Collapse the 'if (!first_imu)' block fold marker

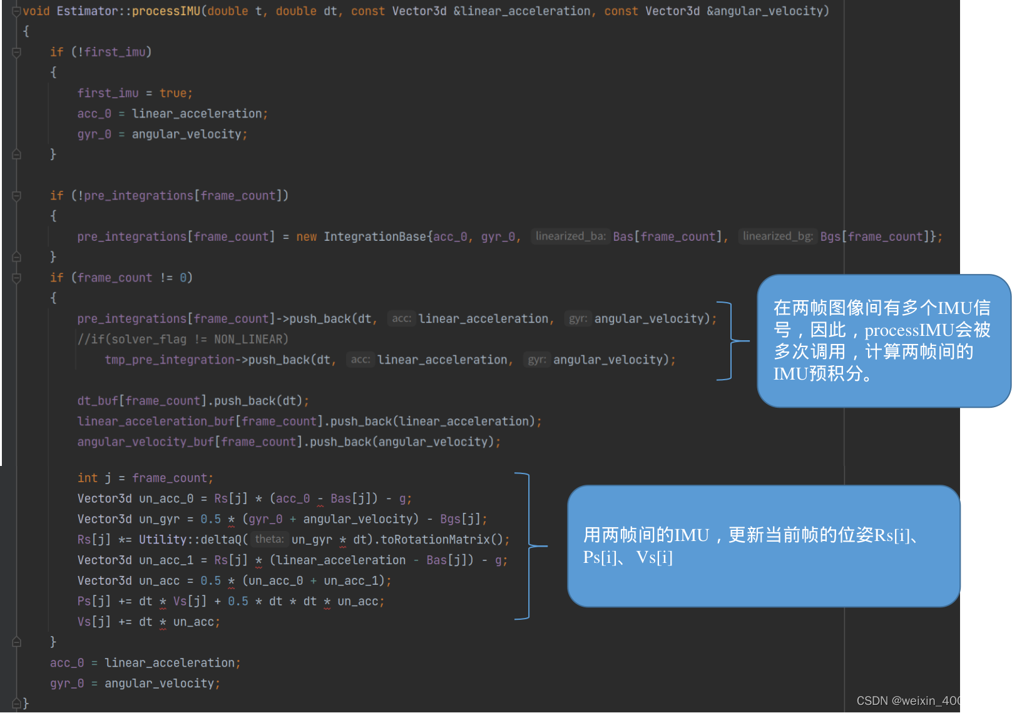click(17, 53)
